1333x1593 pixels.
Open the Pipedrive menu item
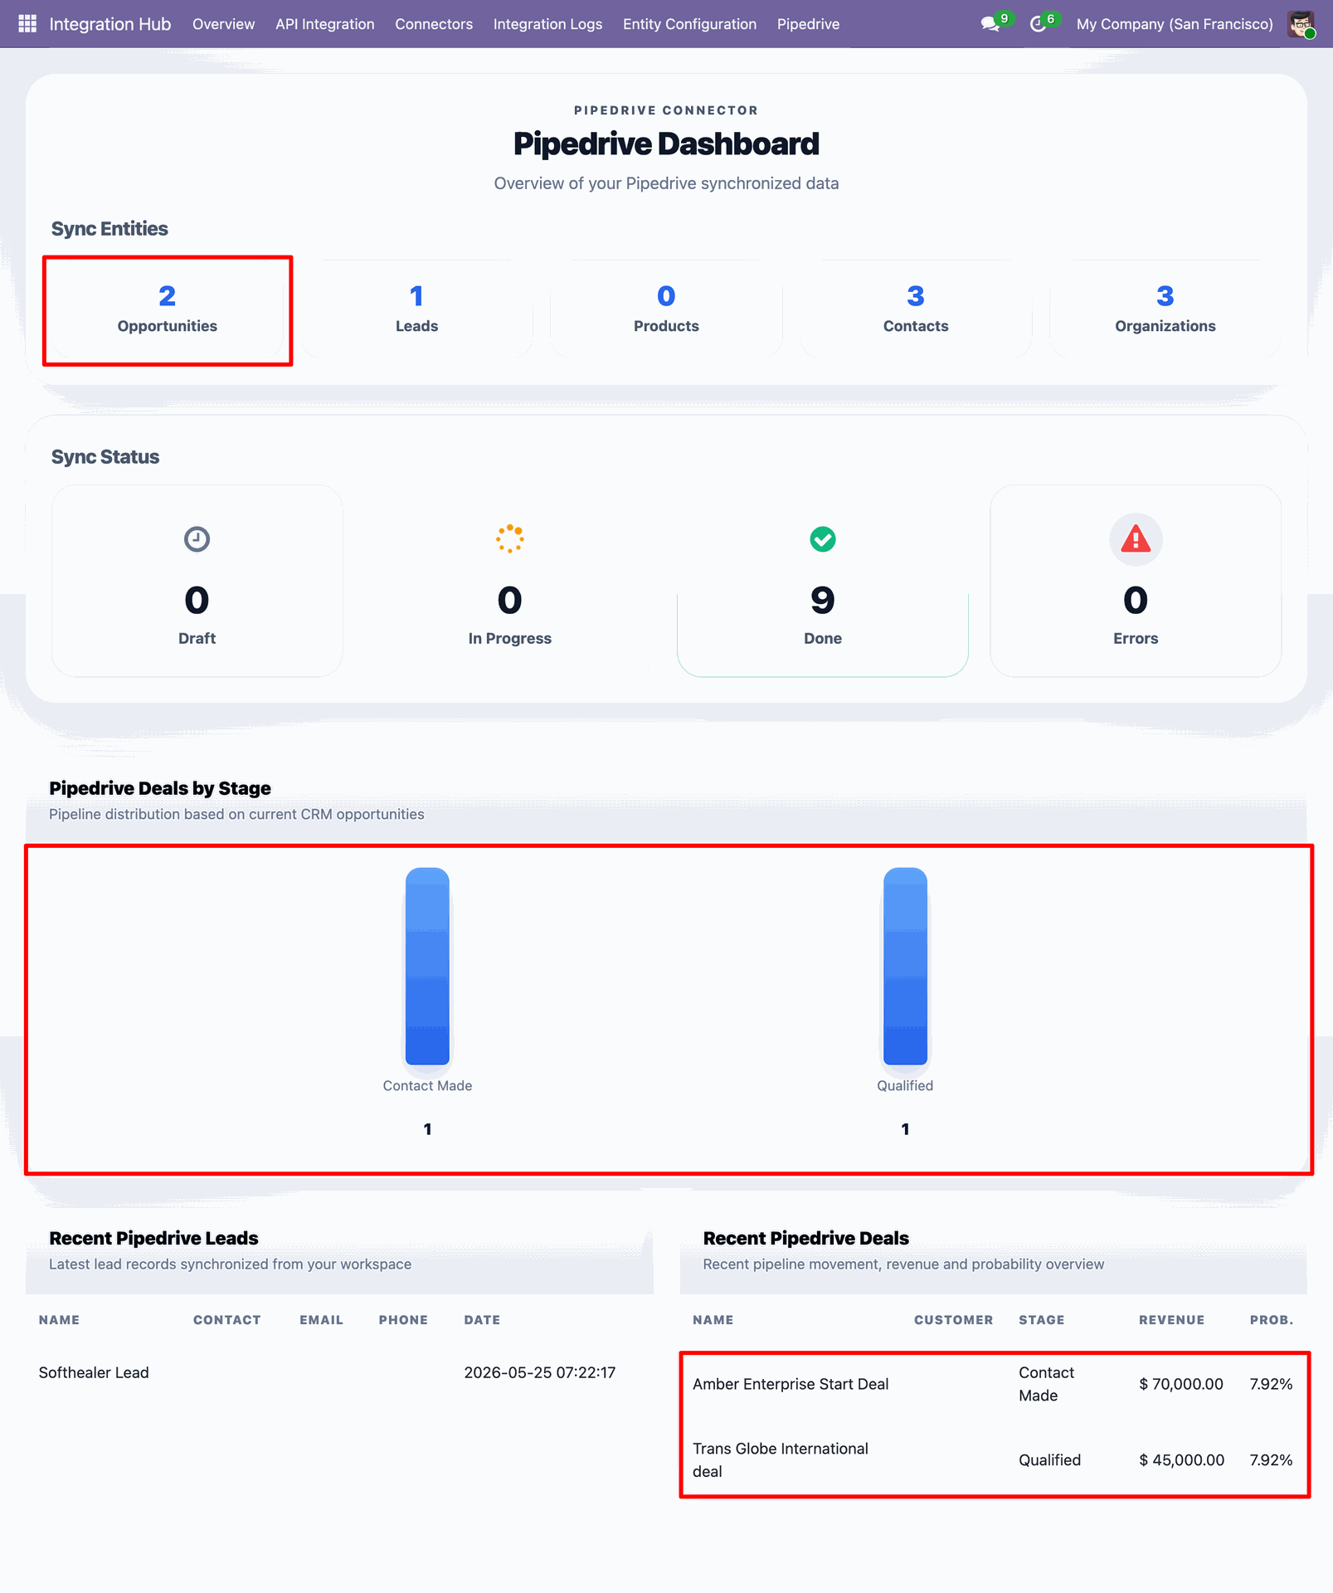(x=809, y=24)
